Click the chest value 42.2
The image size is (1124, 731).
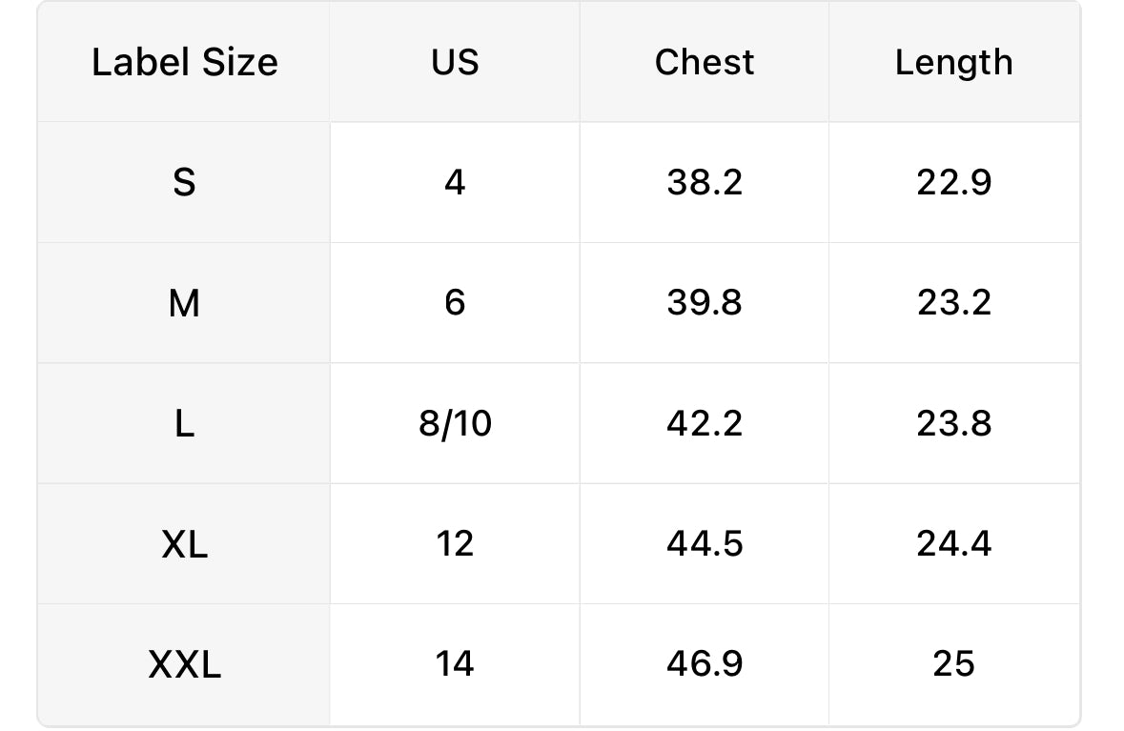click(x=704, y=423)
